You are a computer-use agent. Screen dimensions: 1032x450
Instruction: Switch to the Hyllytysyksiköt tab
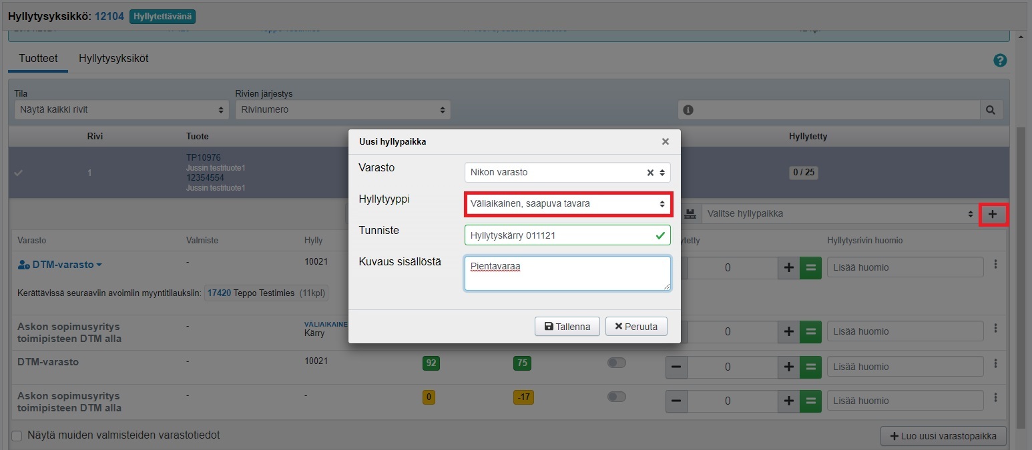(113, 59)
